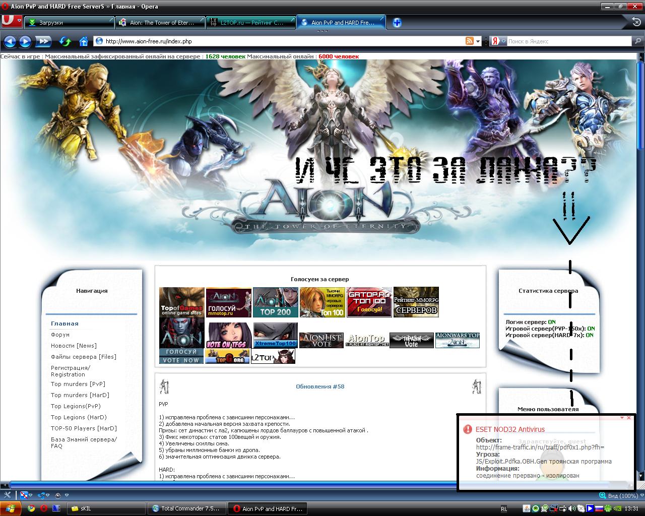Vote via the mmotop.ru Голосуй banner
The image size is (645, 516).
(x=229, y=302)
